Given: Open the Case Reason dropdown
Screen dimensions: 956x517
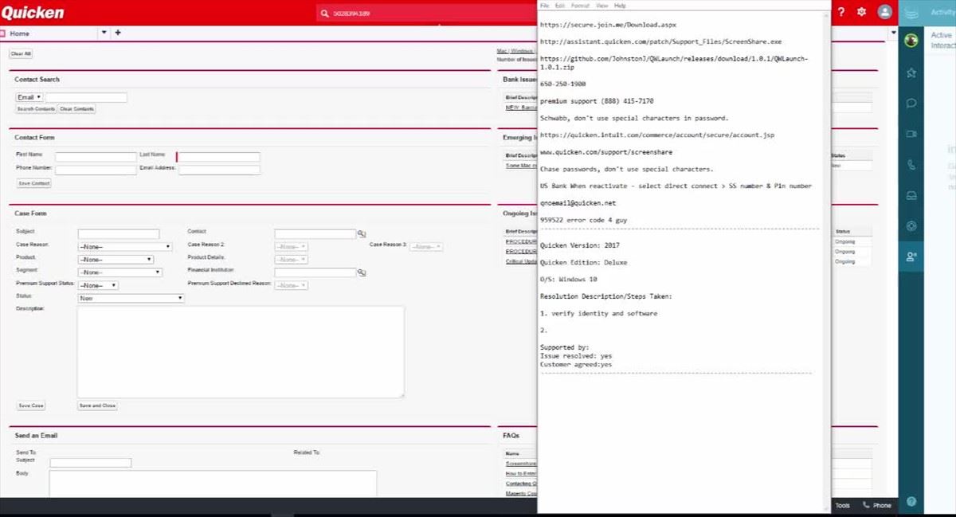Looking at the screenshot, I should pyautogui.click(x=124, y=247).
